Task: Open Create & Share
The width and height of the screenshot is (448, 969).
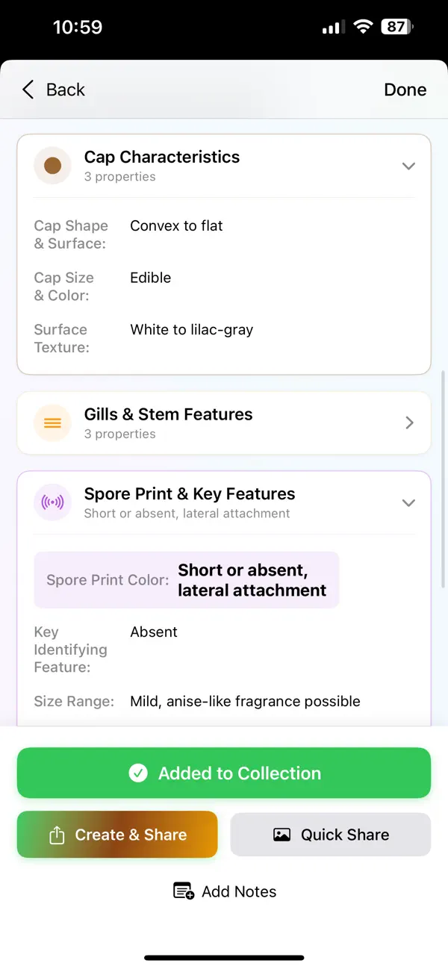Action: [117, 835]
